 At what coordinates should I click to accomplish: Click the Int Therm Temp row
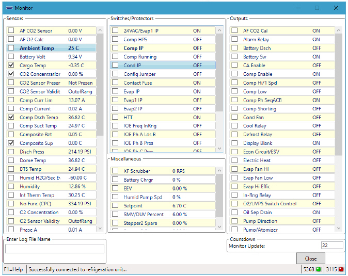coord(51,195)
